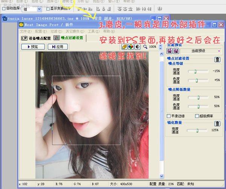Image resolution: width=226 pixels, height=189 pixels.
Task: Click the load filter preset icon
Action: [169, 51]
